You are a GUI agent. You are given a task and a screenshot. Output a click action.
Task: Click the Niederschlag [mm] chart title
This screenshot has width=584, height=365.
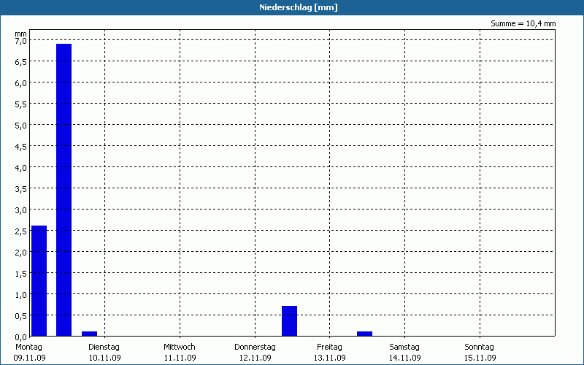(299, 7)
